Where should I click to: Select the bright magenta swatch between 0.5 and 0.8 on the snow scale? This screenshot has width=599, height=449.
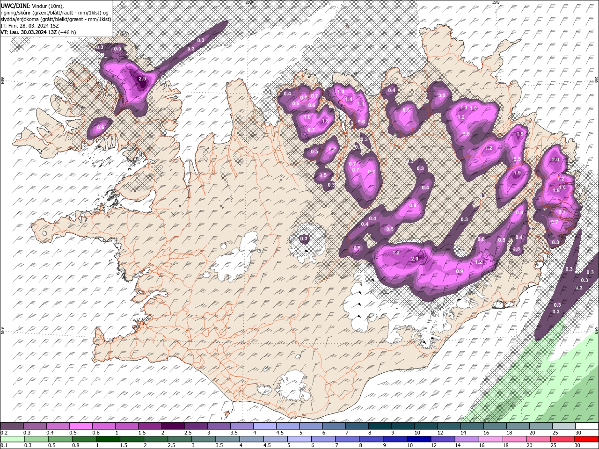tap(81, 426)
